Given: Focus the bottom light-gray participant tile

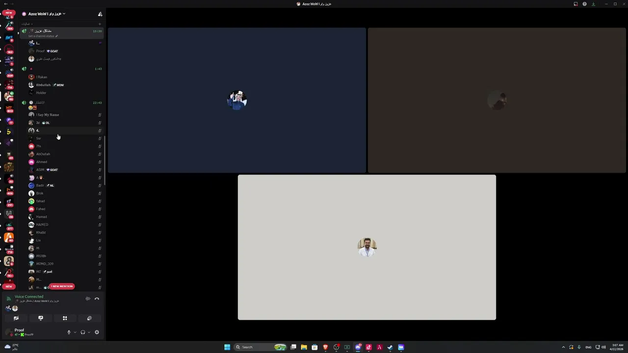Looking at the screenshot, I should pyautogui.click(x=367, y=247).
